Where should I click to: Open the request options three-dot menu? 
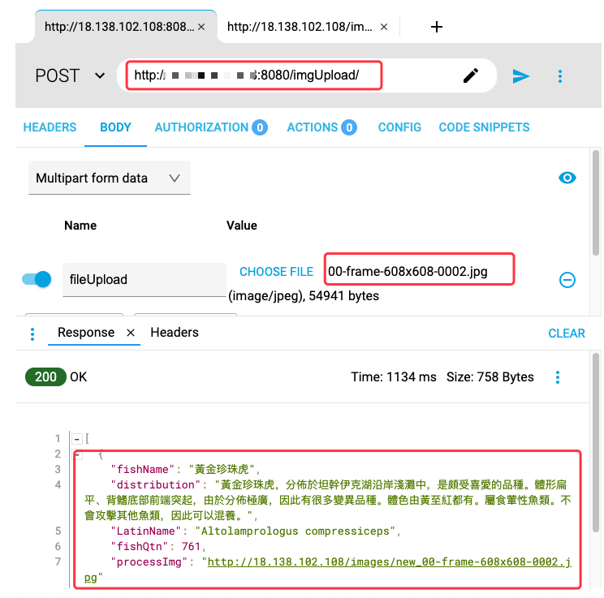[x=559, y=75]
